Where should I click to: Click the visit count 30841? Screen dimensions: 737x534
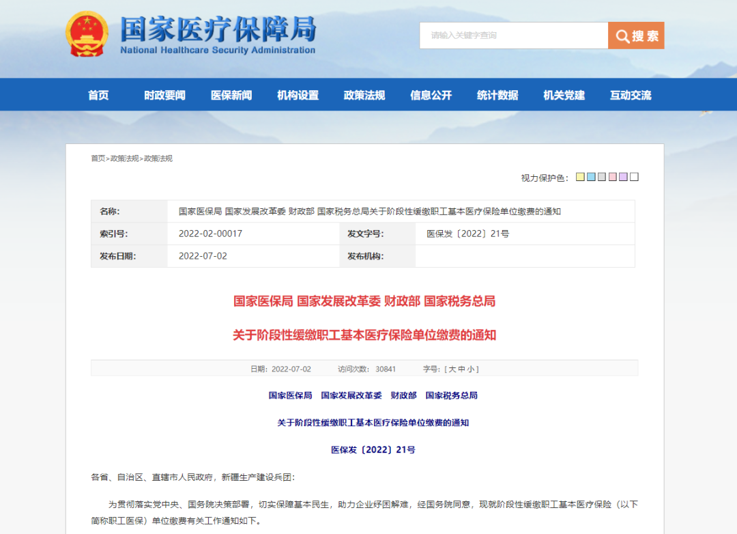click(x=386, y=369)
